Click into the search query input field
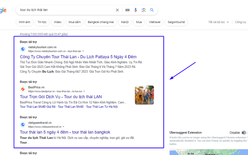This screenshot has width=248, height=155. pos(66,10)
